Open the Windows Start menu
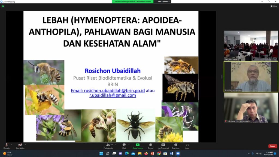Screen dimensions: 279x157 click(101, 153)
